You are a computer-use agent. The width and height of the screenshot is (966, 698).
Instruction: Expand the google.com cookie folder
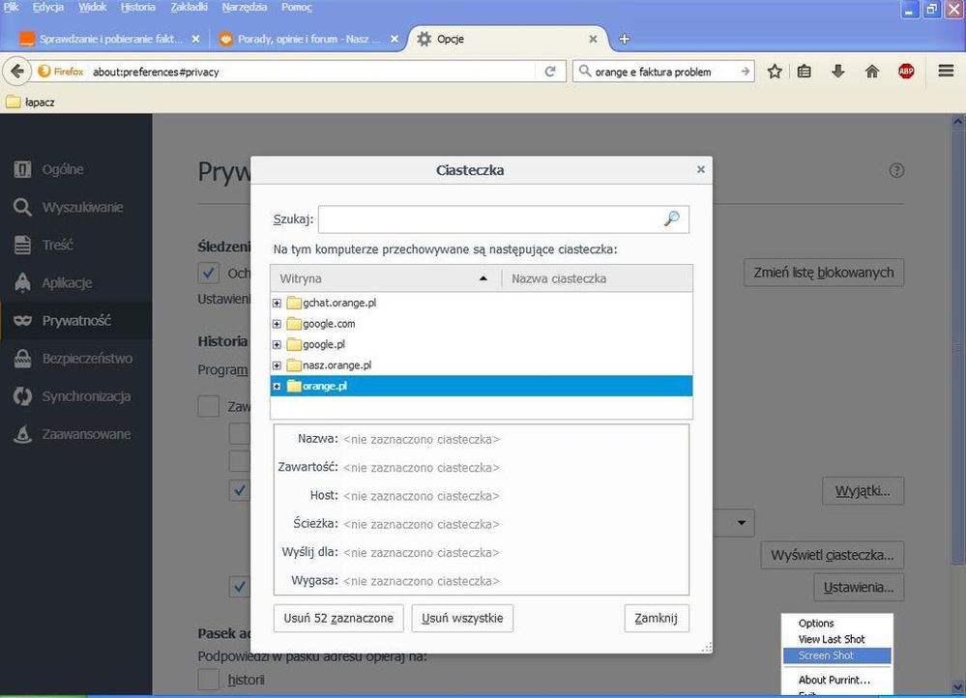pos(278,324)
